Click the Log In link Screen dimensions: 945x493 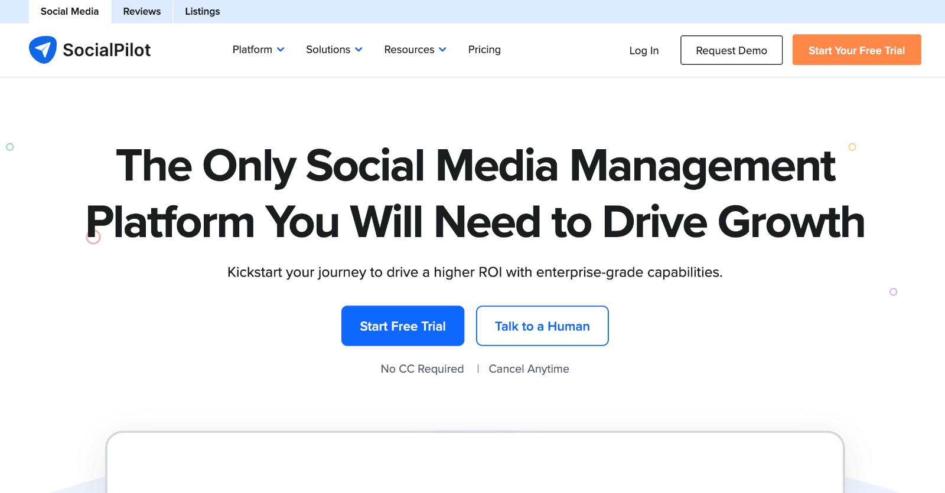(644, 51)
